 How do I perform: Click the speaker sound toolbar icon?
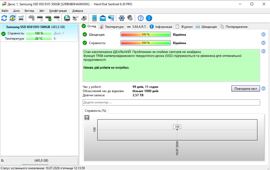pyautogui.click(x=130, y=18)
